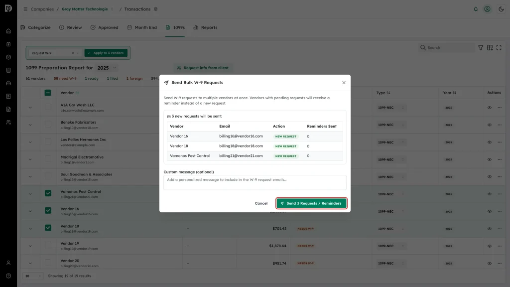Image resolution: width=510 pixels, height=287 pixels.
Task: Open the 2025 year dropdown
Action: pyautogui.click(x=107, y=68)
